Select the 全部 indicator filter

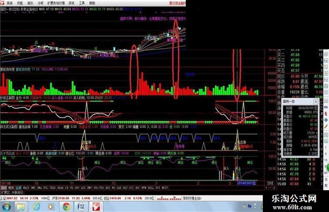[18, 188]
